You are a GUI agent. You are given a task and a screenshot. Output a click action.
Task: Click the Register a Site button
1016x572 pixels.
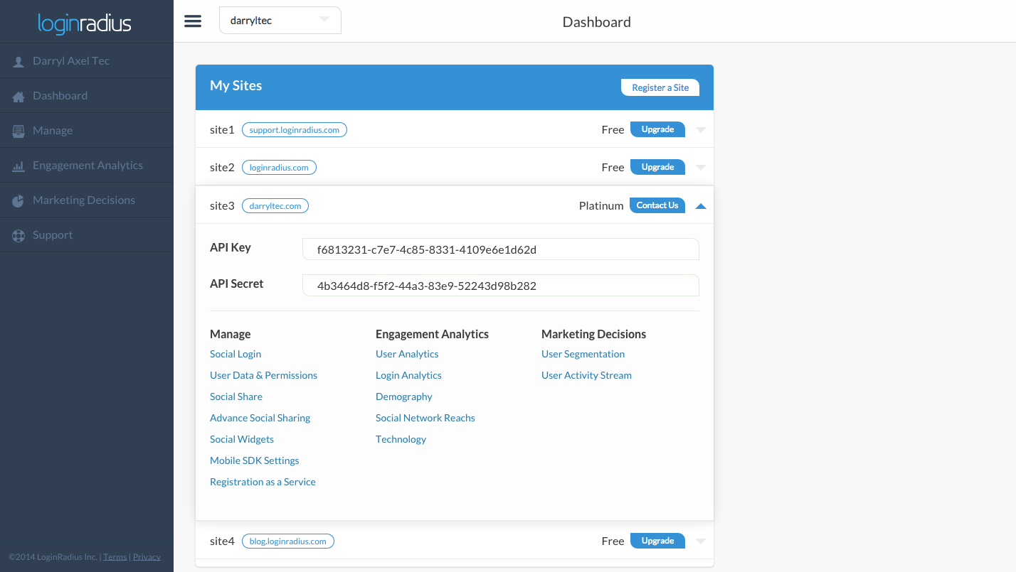point(660,87)
